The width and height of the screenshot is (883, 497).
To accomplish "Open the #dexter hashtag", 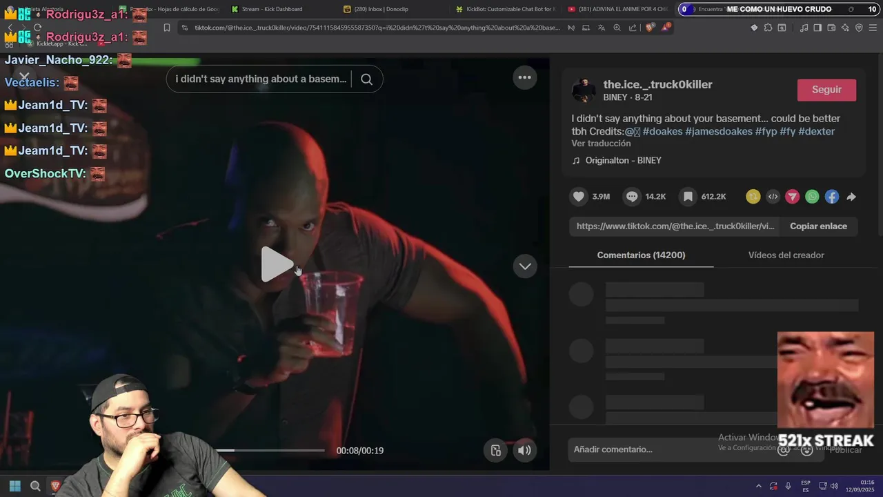I will coord(816,131).
